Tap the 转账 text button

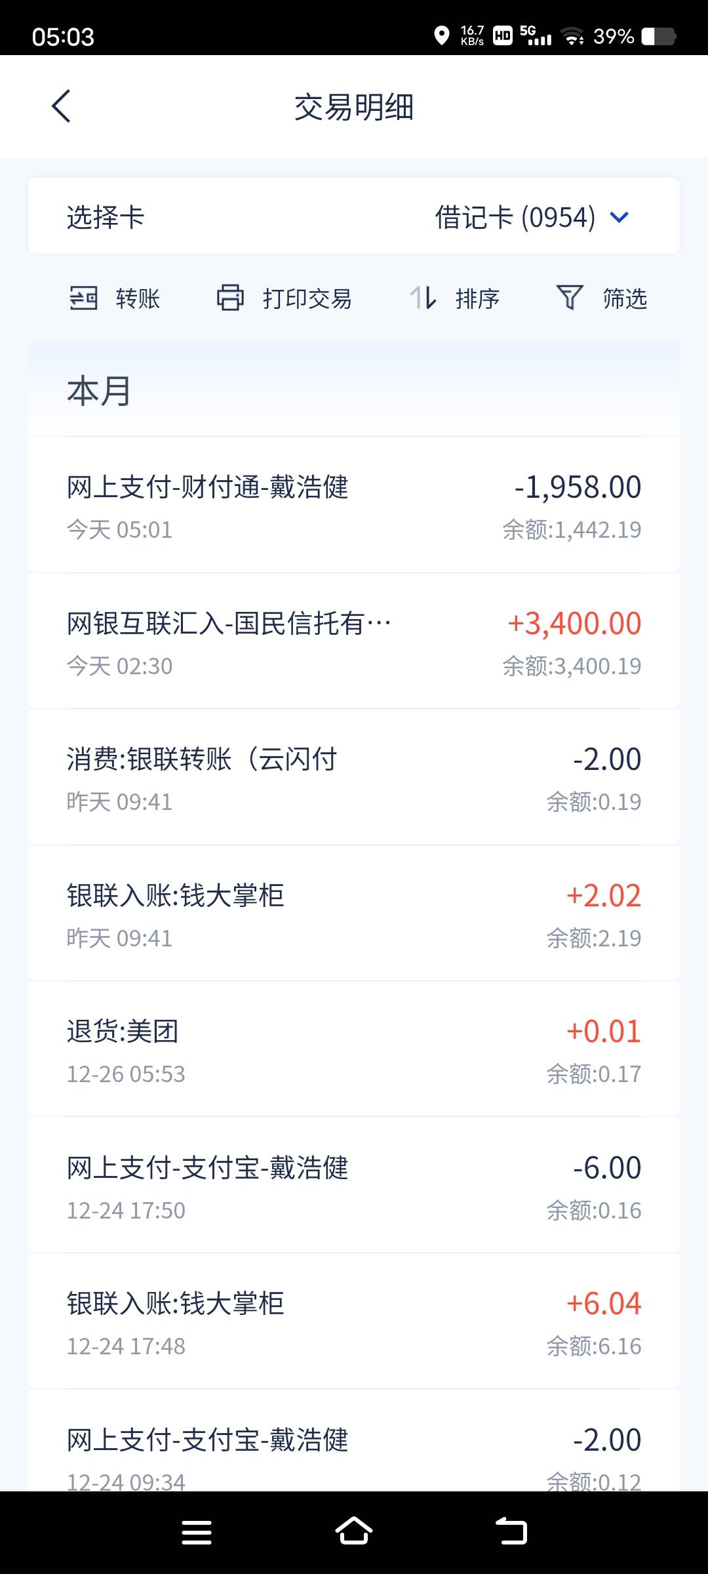click(x=138, y=299)
